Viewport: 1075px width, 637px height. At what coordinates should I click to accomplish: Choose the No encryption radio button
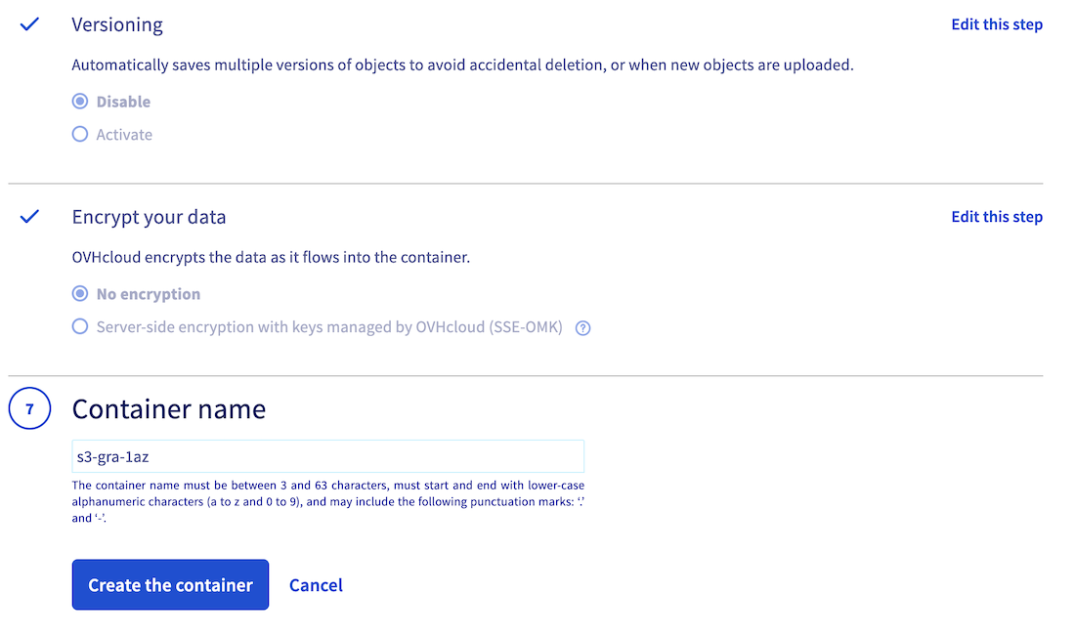[x=80, y=294]
